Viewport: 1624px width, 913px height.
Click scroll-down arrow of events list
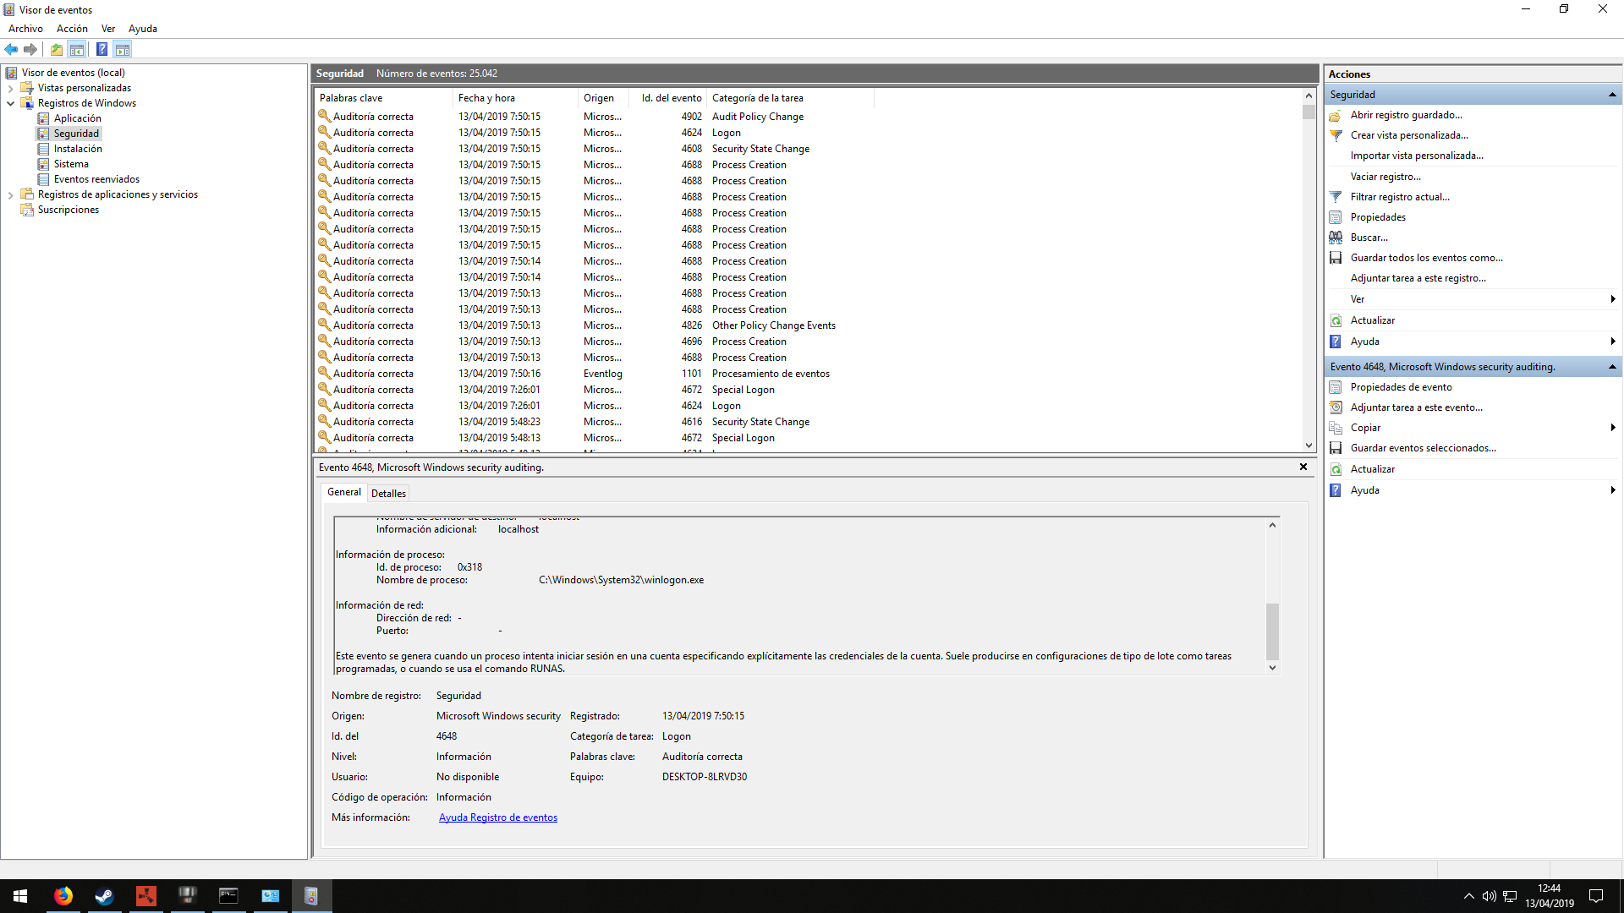click(x=1309, y=446)
